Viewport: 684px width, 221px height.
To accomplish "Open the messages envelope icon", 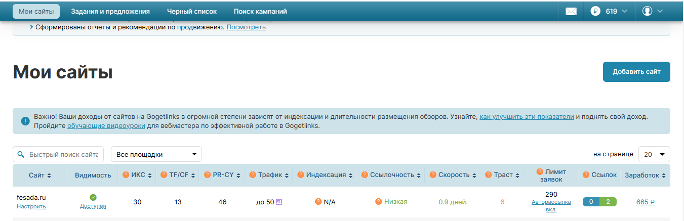I will click(571, 11).
